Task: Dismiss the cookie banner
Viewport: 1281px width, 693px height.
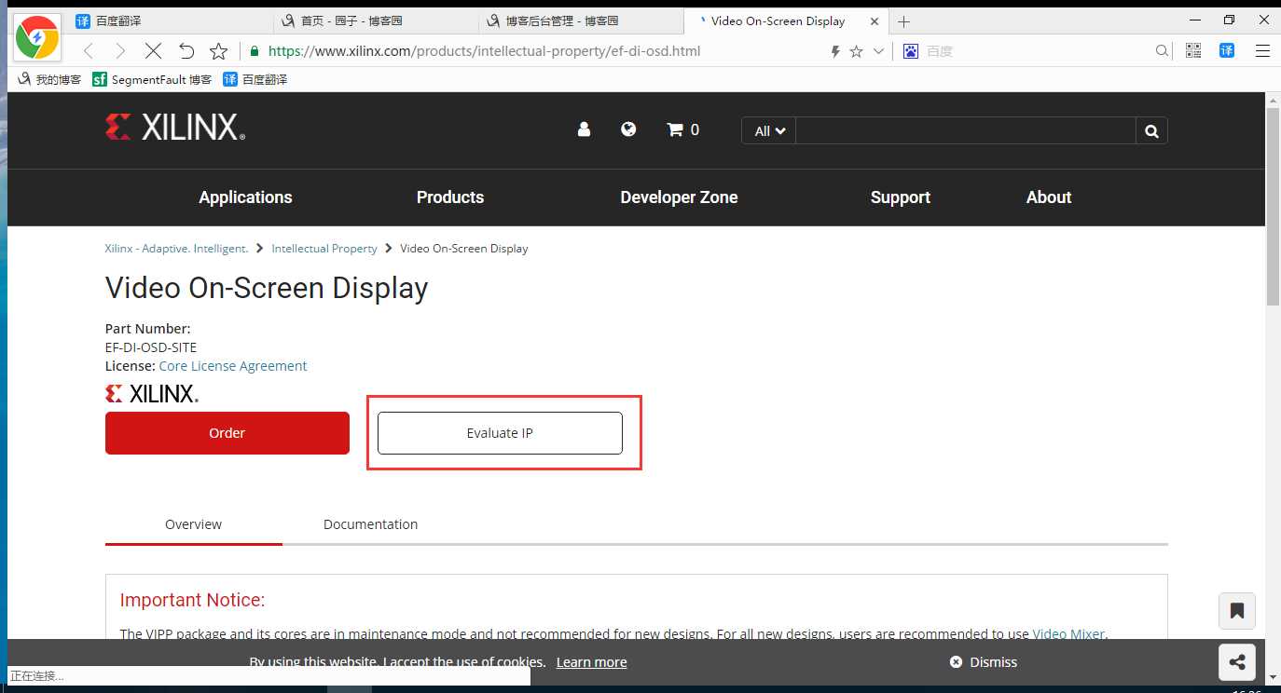Action: point(984,662)
